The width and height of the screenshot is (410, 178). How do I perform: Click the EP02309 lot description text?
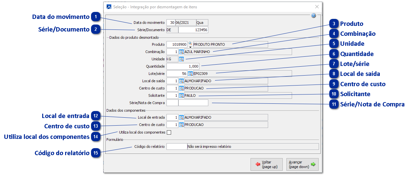[200, 74]
